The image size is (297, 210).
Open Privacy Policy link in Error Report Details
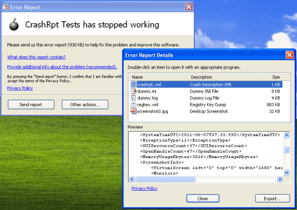[145, 188]
